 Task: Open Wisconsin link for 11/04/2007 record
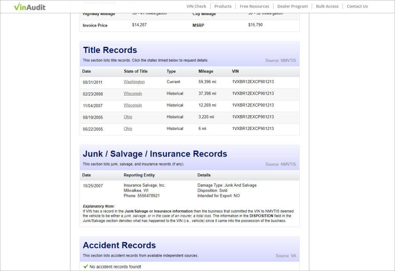[133, 105]
